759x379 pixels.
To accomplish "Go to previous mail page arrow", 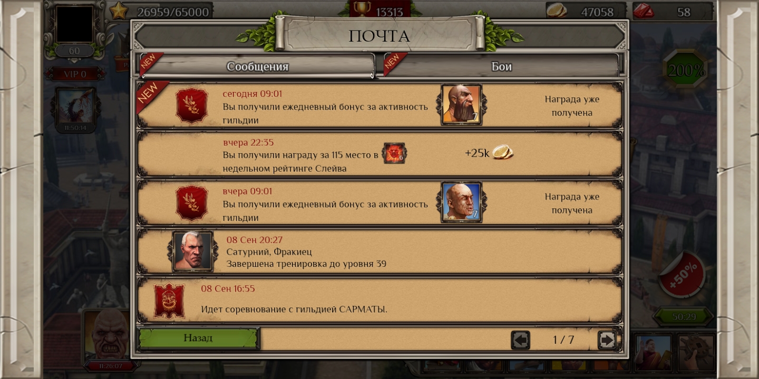I will pyautogui.click(x=520, y=340).
